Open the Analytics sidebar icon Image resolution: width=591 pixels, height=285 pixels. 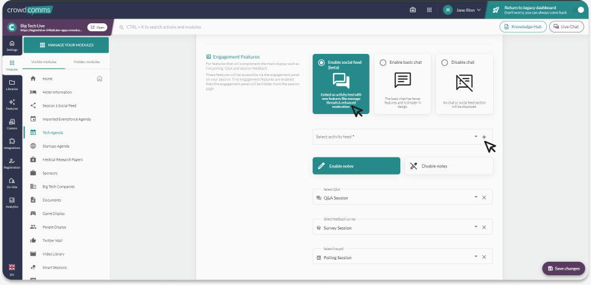[12, 202]
